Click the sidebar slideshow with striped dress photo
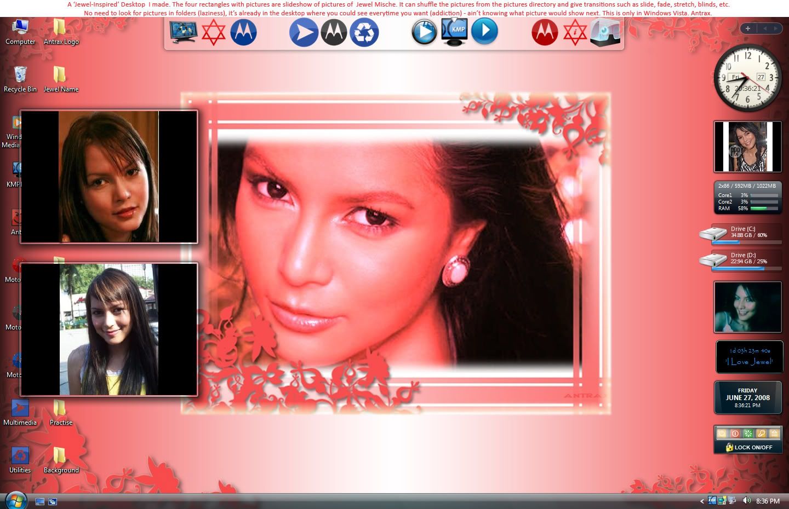The height and width of the screenshot is (509, 789). point(747,147)
